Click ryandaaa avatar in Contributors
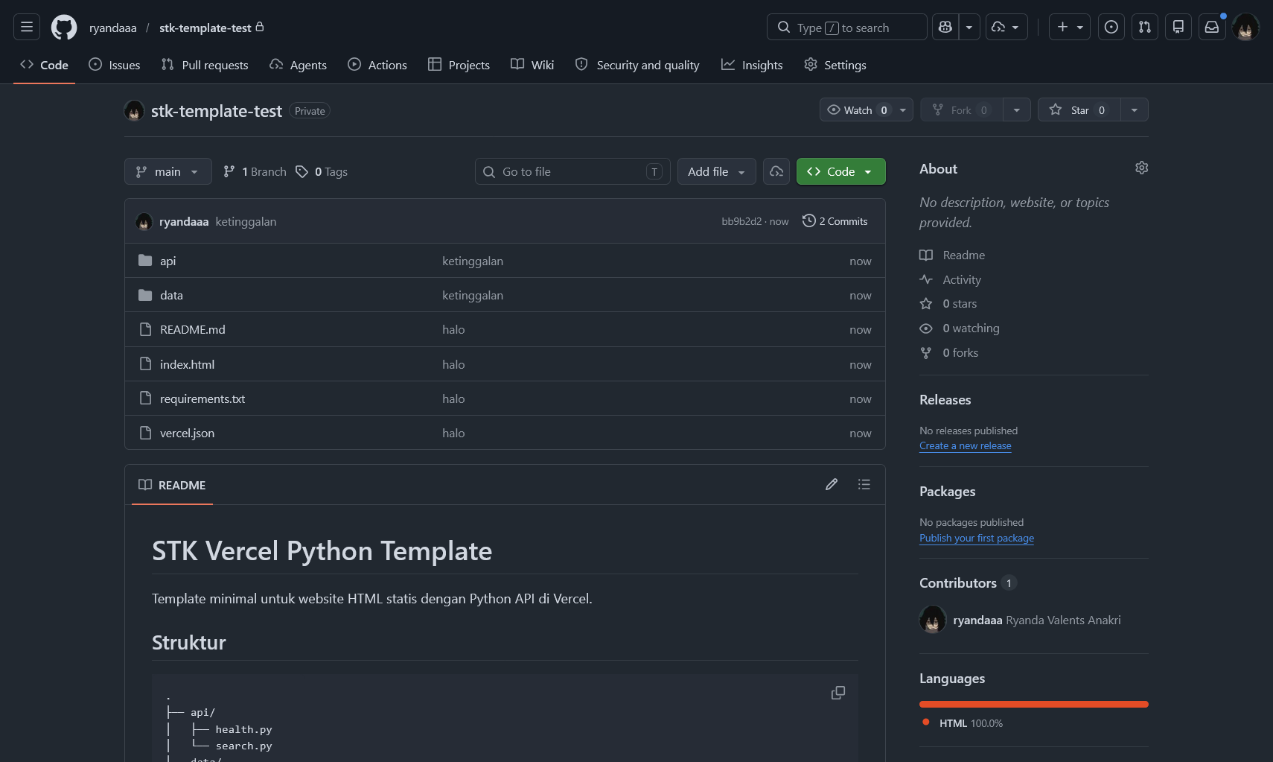This screenshot has width=1273, height=762. pyautogui.click(x=933, y=620)
